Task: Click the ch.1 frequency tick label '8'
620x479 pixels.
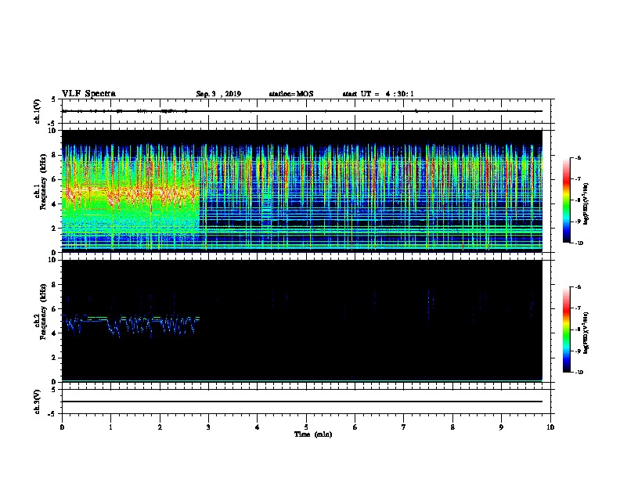Action: [54, 155]
